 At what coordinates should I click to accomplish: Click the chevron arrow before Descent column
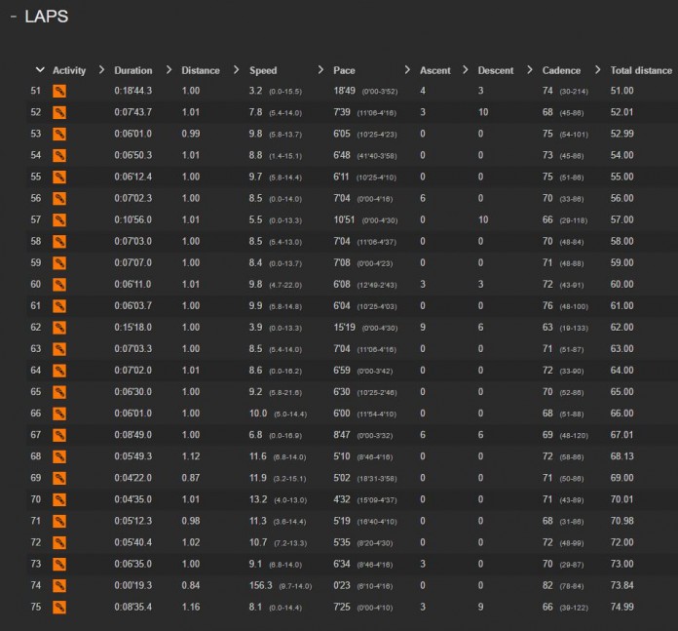(x=466, y=69)
